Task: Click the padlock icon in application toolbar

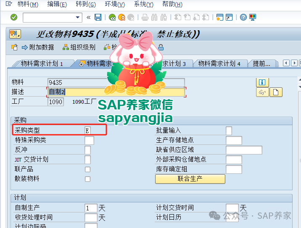Action: pos(161,47)
